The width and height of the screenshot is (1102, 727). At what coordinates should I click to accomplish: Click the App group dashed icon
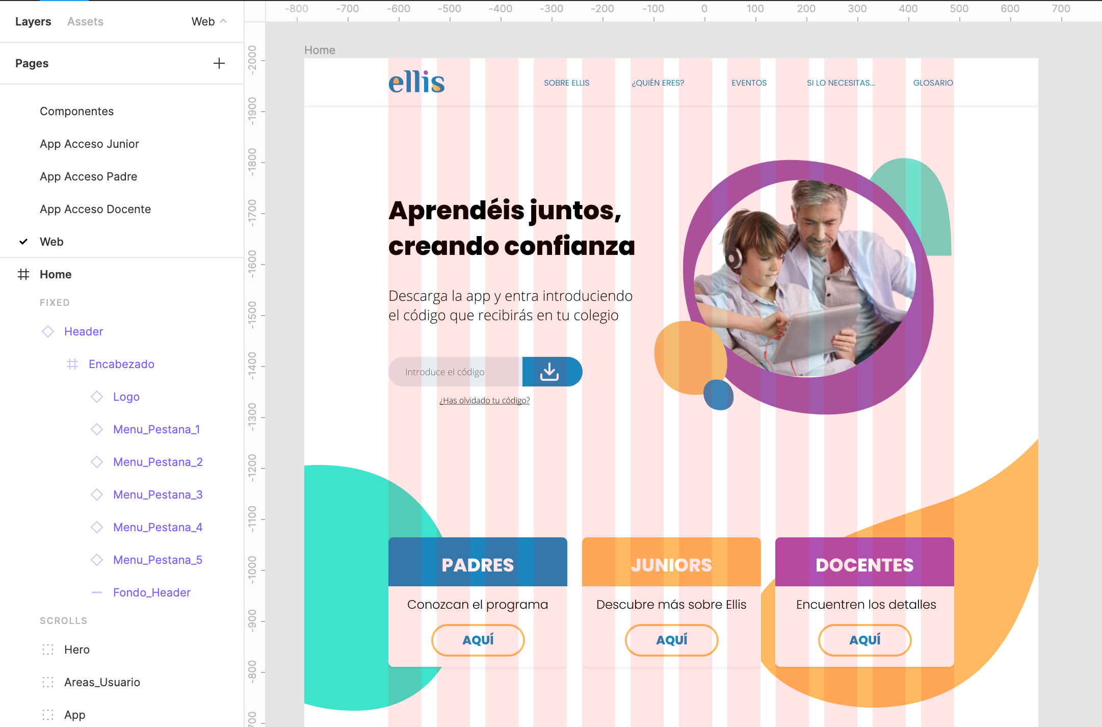click(48, 715)
